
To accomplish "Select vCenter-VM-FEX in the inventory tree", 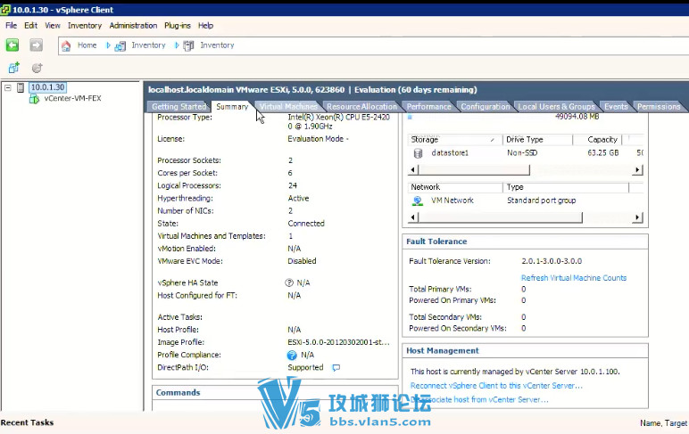I will click(x=72, y=98).
